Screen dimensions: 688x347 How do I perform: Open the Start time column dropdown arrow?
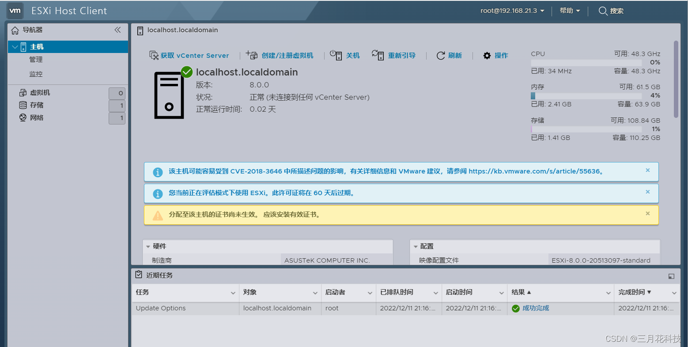coord(502,293)
